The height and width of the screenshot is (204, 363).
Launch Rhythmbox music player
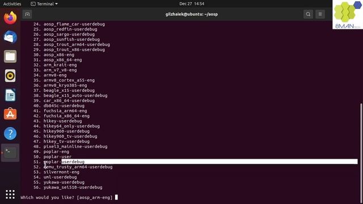click(10, 75)
